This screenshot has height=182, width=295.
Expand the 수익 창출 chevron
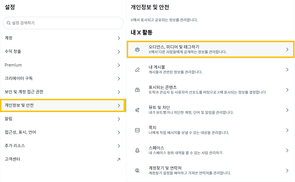[119, 52]
